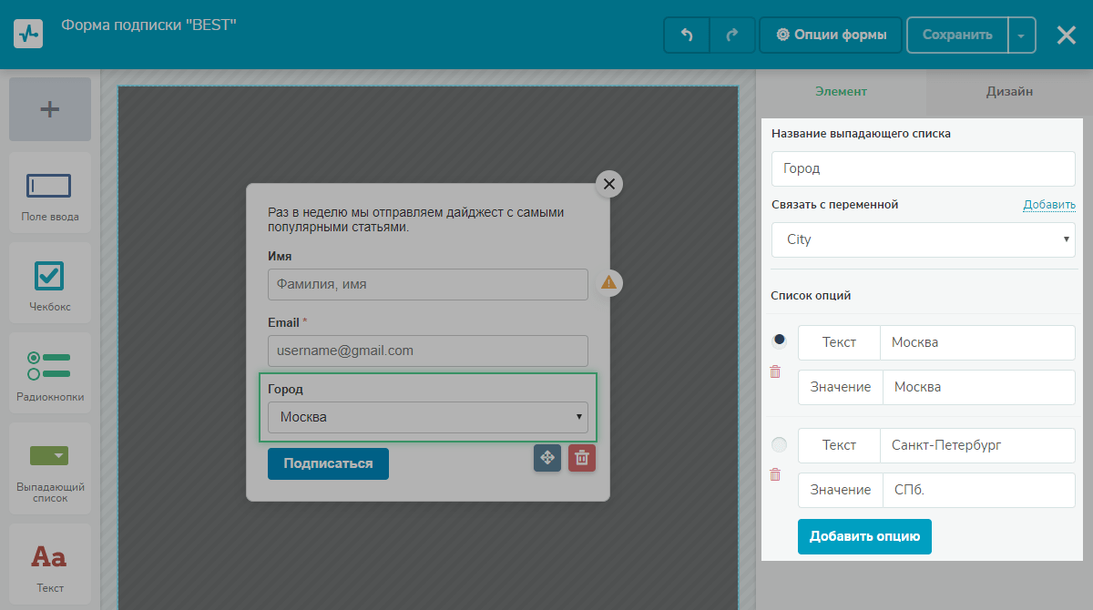Open the City variable dropdown

coord(924,239)
